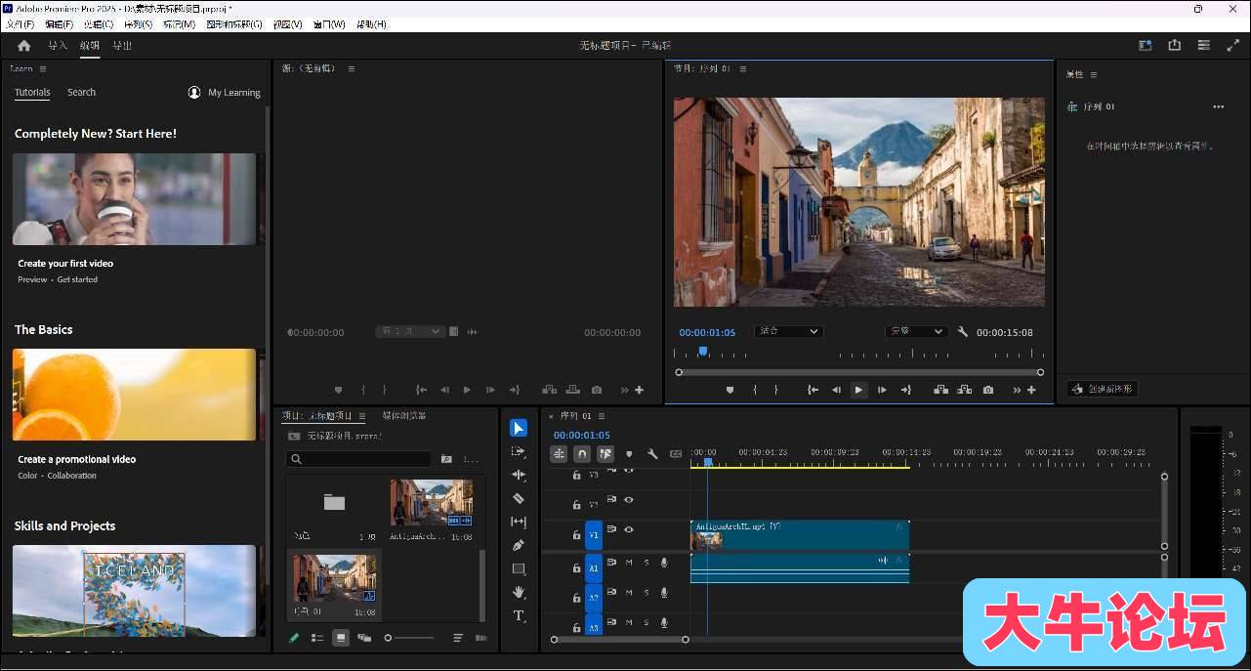
Task: Mute audio track A1
Action: [629, 563]
